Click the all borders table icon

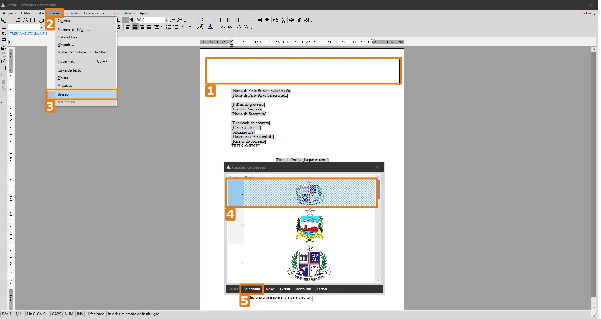coord(208,20)
